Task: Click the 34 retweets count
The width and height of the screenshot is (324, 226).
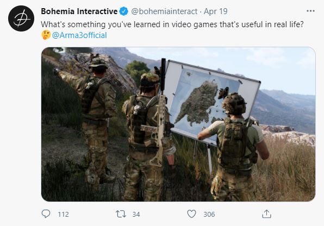Action: (136, 214)
